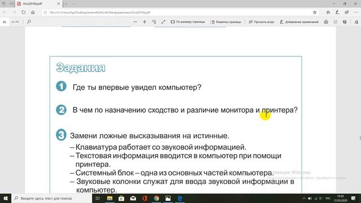Click the question 'Где ты впервые увидел компьютер?'
Viewport: 361px width, 203px height.
[137, 87]
